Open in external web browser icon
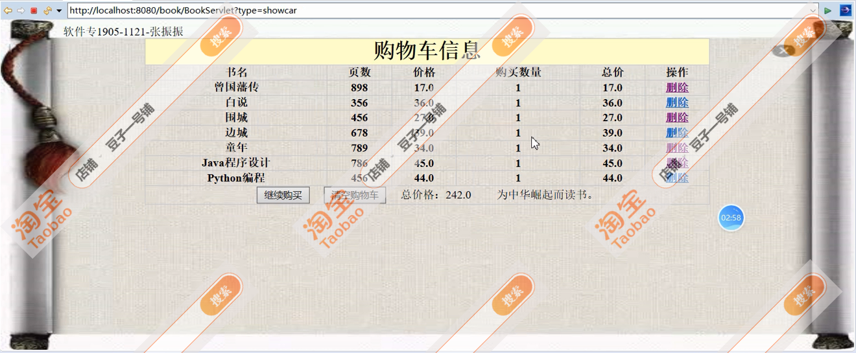This screenshot has height=353, width=856. (x=846, y=10)
